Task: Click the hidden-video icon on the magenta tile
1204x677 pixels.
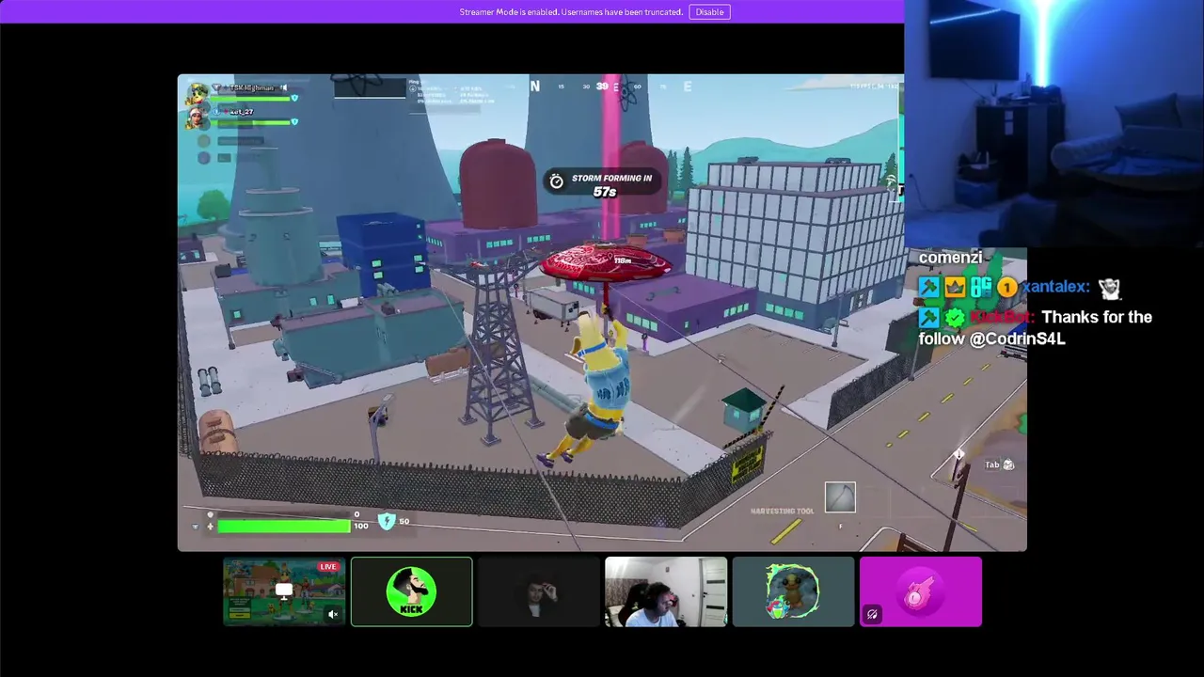Action: 872,615
